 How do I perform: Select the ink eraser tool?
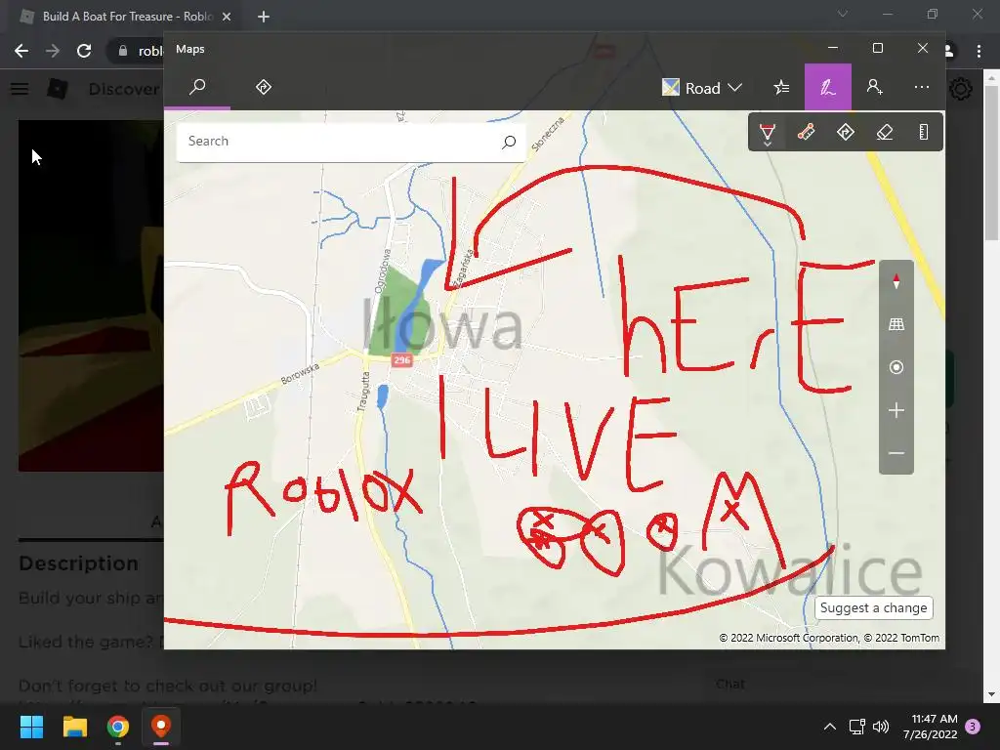885,132
